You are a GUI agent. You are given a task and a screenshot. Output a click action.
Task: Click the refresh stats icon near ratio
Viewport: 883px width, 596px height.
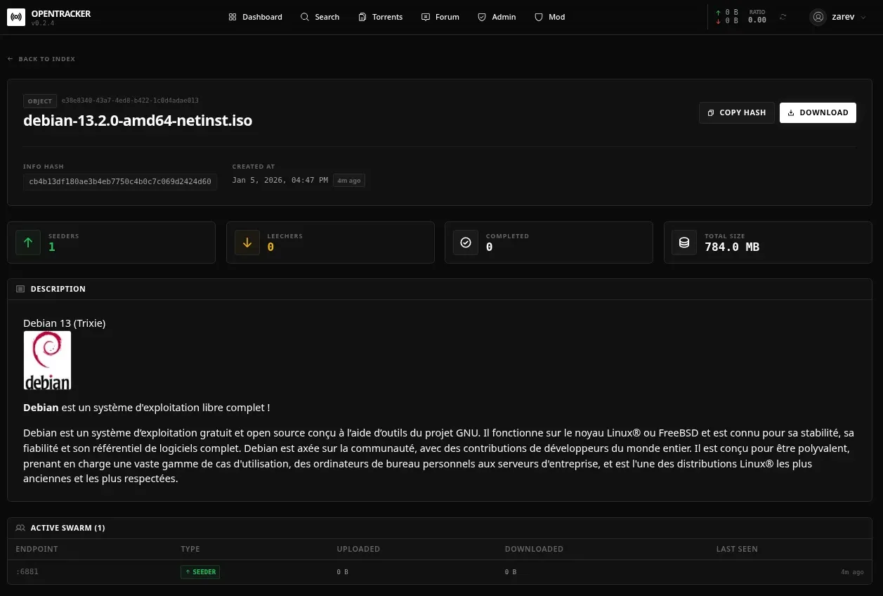click(783, 17)
